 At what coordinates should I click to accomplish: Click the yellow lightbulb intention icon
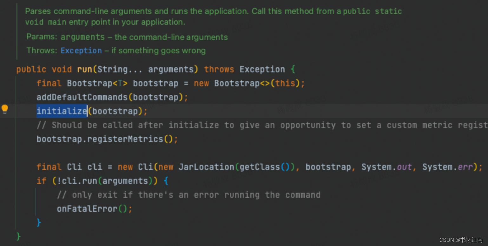tap(5, 109)
